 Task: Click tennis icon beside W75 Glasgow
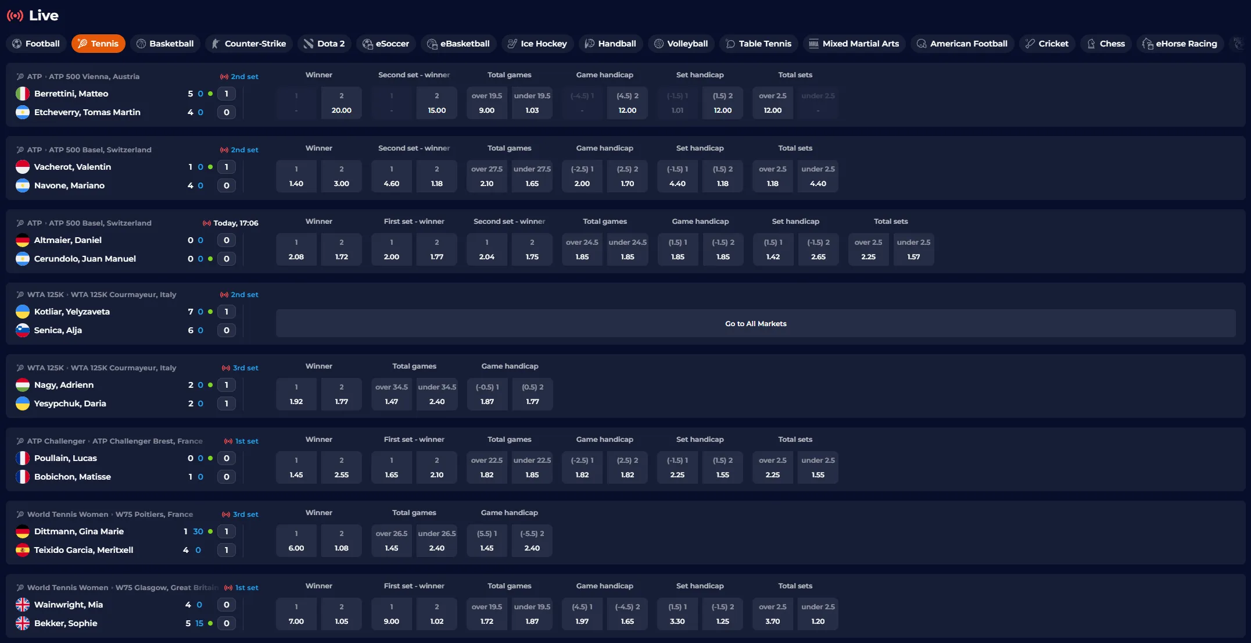20,588
